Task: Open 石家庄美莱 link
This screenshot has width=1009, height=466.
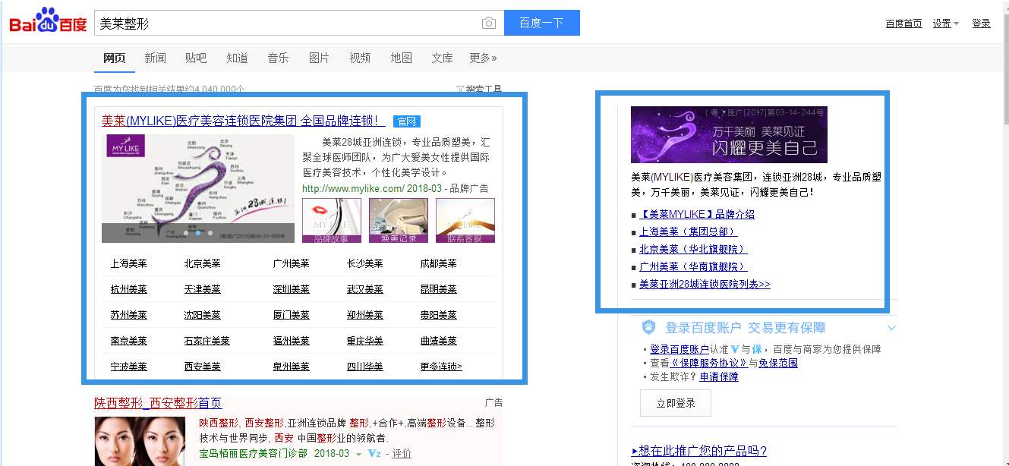Action: (207, 341)
